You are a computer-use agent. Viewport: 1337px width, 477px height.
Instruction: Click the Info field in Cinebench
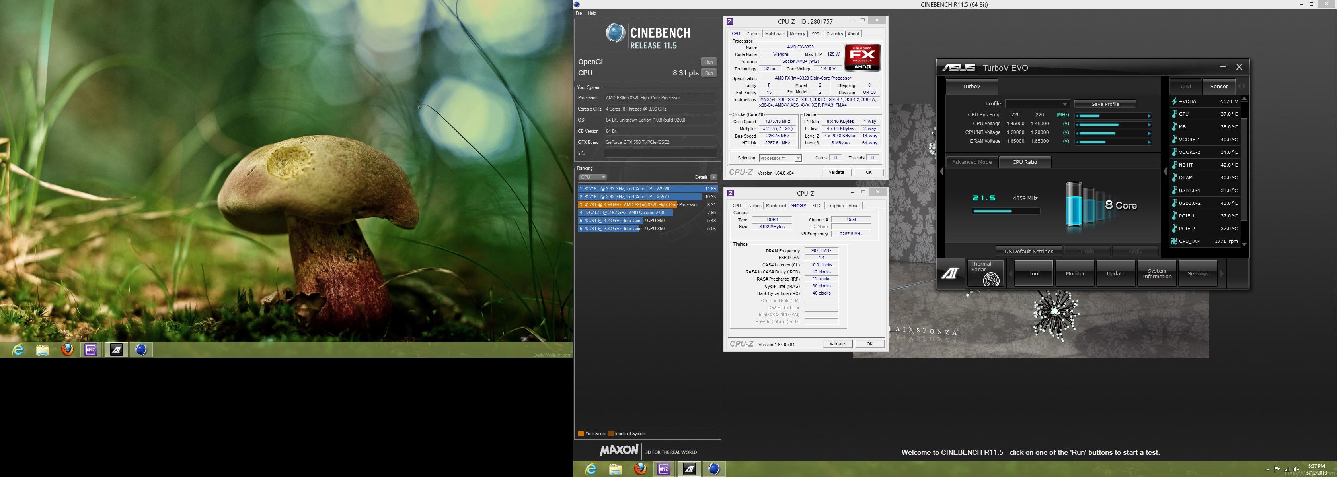pyautogui.click(x=660, y=153)
